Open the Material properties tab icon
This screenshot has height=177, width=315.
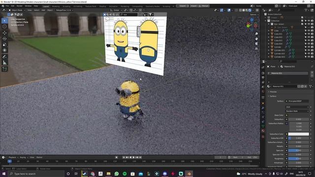tap(263, 131)
